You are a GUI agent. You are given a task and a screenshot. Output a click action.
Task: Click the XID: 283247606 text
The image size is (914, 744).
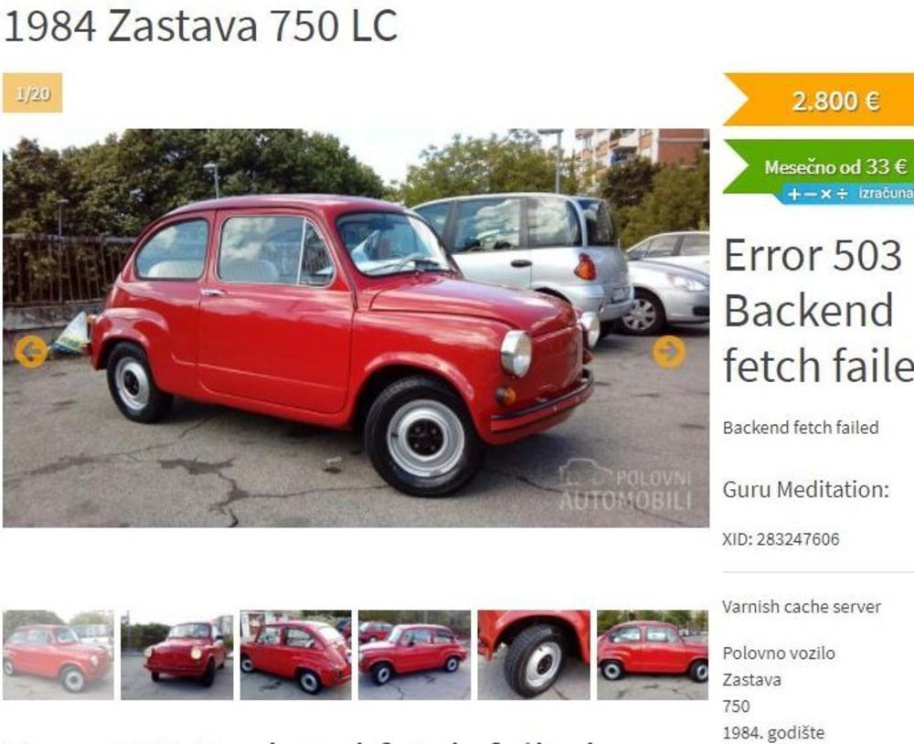click(x=781, y=538)
